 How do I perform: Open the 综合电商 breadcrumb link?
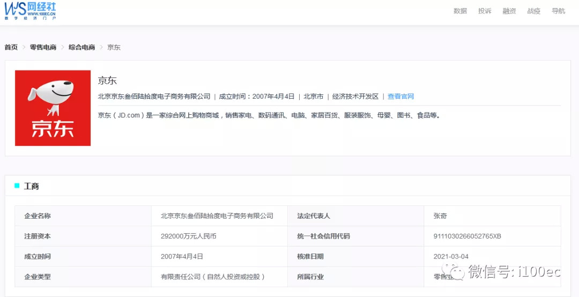(x=81, y=47)
